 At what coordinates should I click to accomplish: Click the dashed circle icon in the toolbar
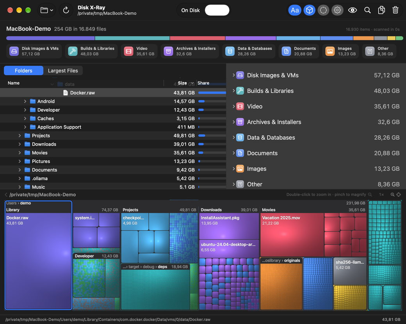tap(323, 11)
